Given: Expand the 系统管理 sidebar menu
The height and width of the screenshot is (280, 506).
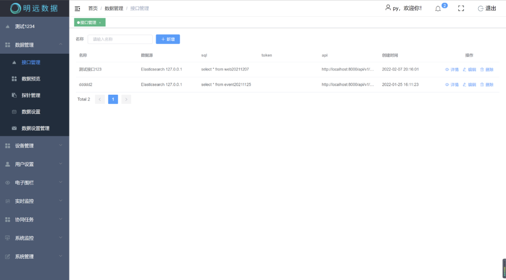Looking at the screenshot, I should [x=34, y=256].
